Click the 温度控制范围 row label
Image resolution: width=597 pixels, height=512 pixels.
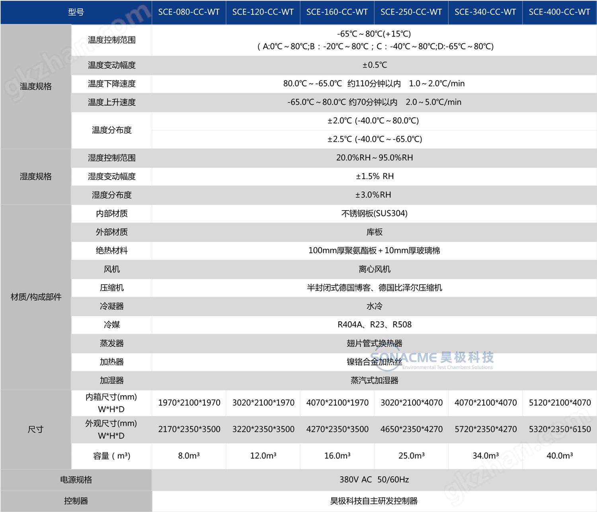pyautogui.click(x=111, y=40)
